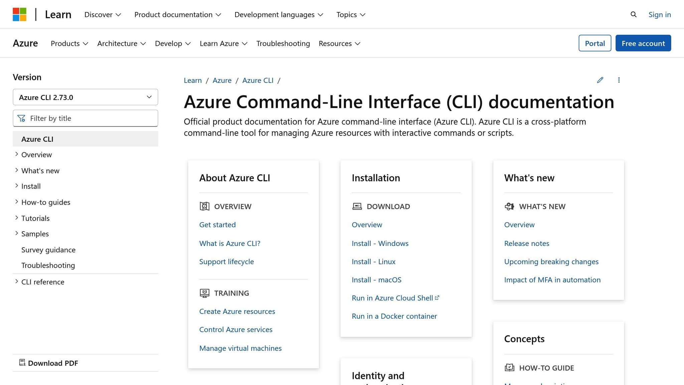
Task: Expand the CLI reference tree node
Action: [x=16, y=281]
